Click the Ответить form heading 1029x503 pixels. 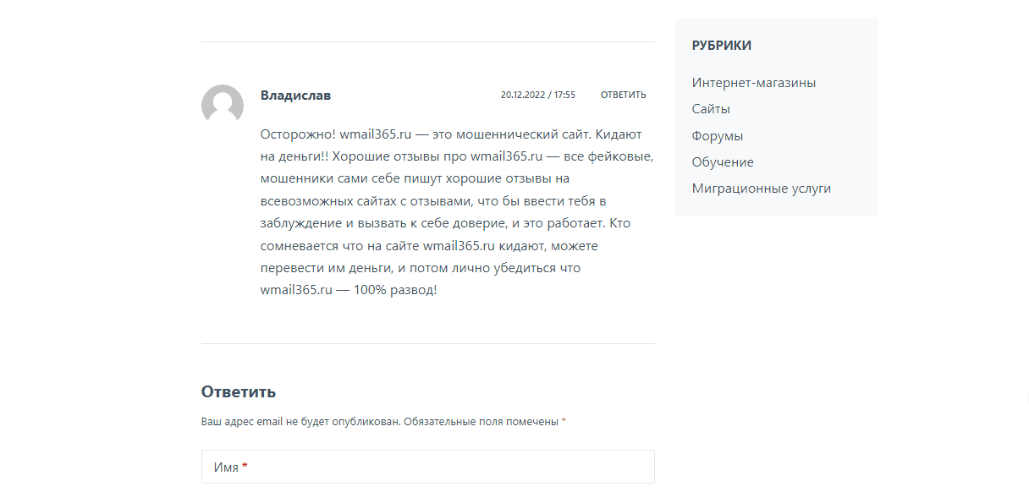pyautogui.click(x=238, y=392)
